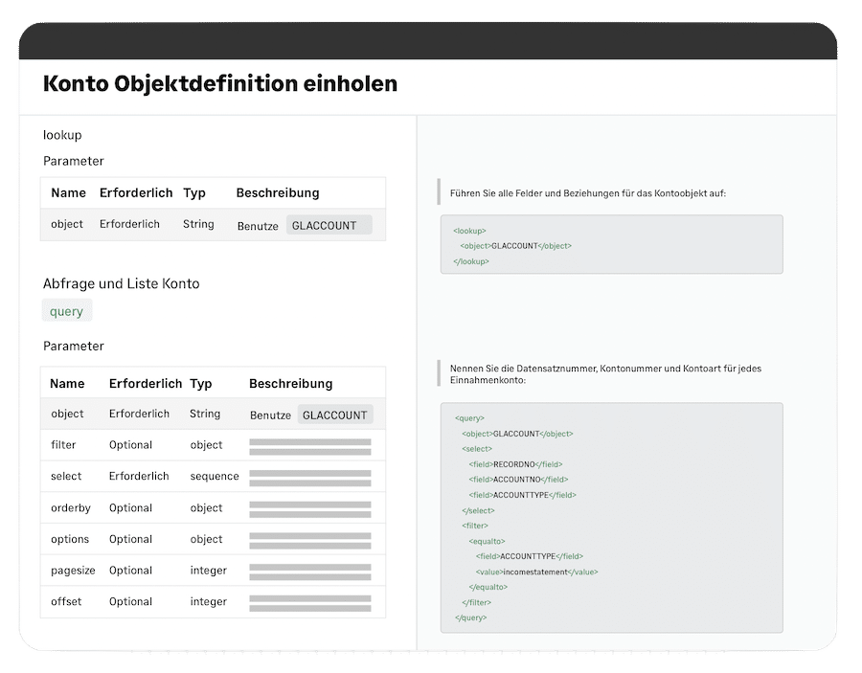Click 'integer' type in pagesize row

(x=209, y=571)
